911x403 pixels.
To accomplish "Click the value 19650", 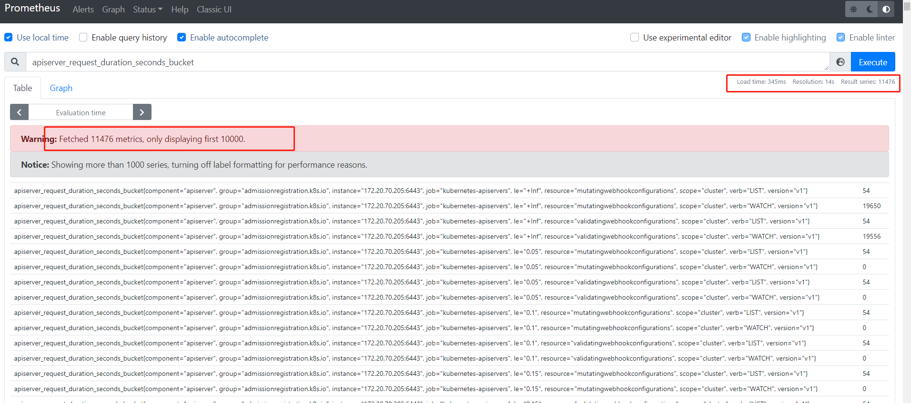I will point(871,206).
